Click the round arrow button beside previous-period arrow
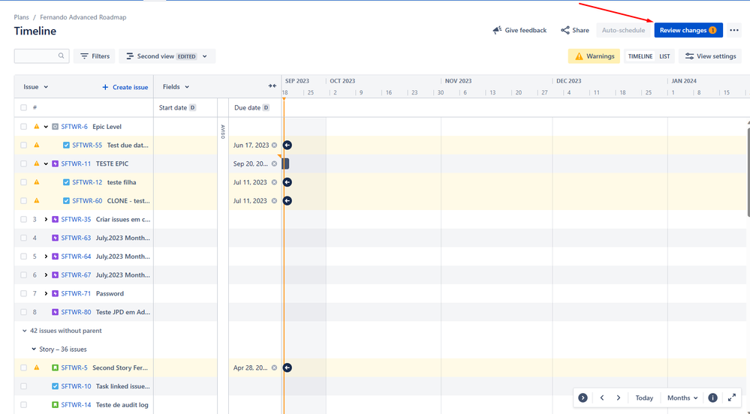The image size is (750, 414). (x=583, y=397)
